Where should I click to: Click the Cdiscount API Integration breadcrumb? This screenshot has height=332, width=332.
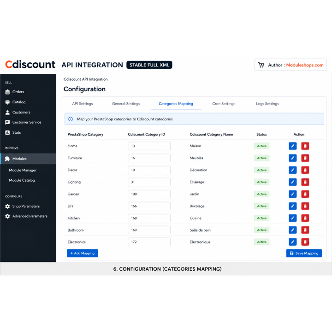tap(86, 79)
